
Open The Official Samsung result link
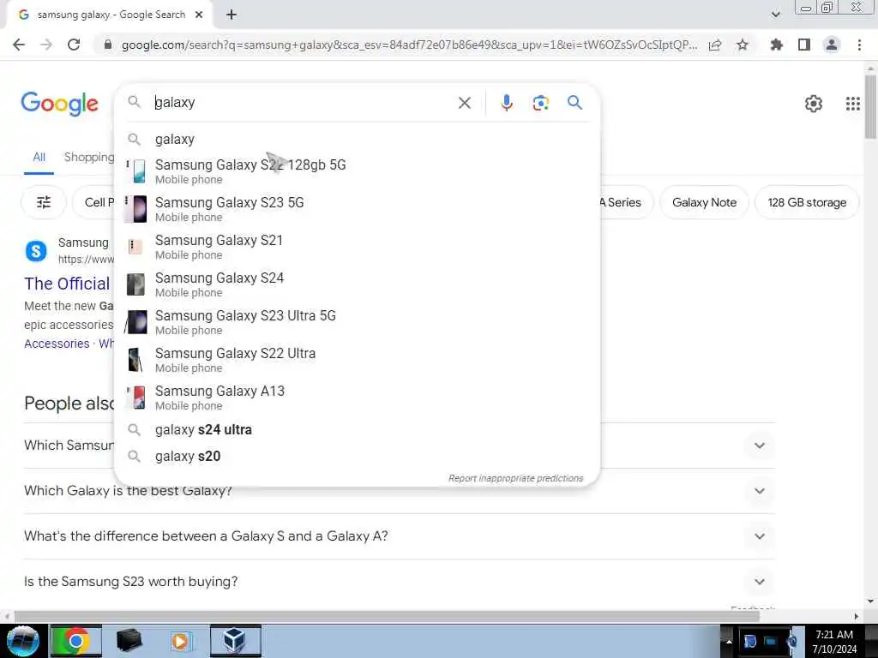(x=67, y=284)
